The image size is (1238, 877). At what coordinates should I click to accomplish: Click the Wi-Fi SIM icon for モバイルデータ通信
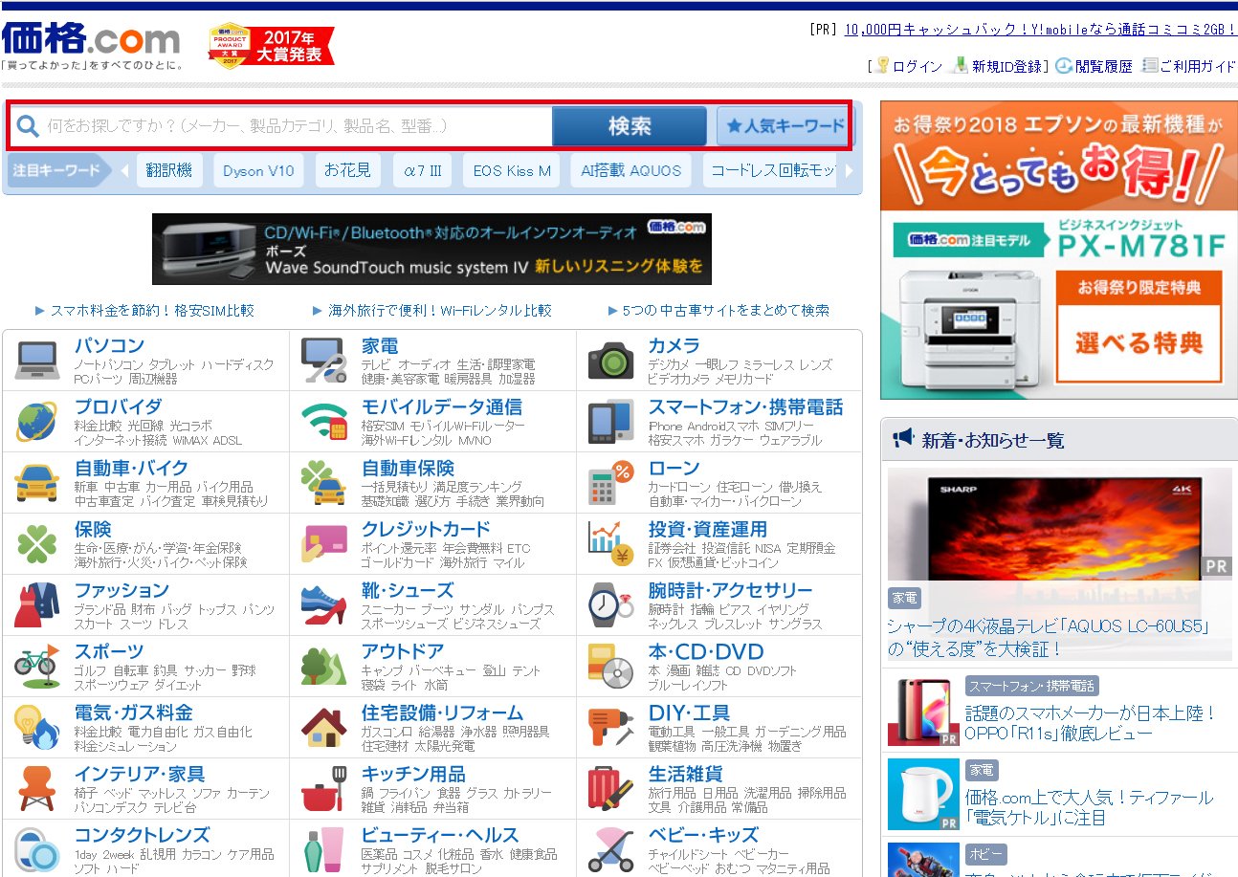(x=324, y=422)
